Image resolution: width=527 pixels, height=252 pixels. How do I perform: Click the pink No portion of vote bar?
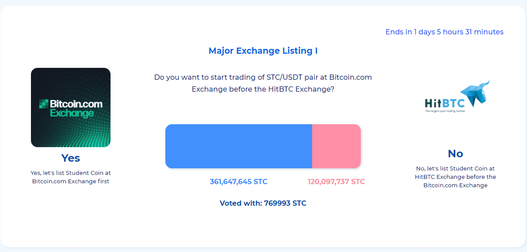pyautogui.click(x=336, y=146)
